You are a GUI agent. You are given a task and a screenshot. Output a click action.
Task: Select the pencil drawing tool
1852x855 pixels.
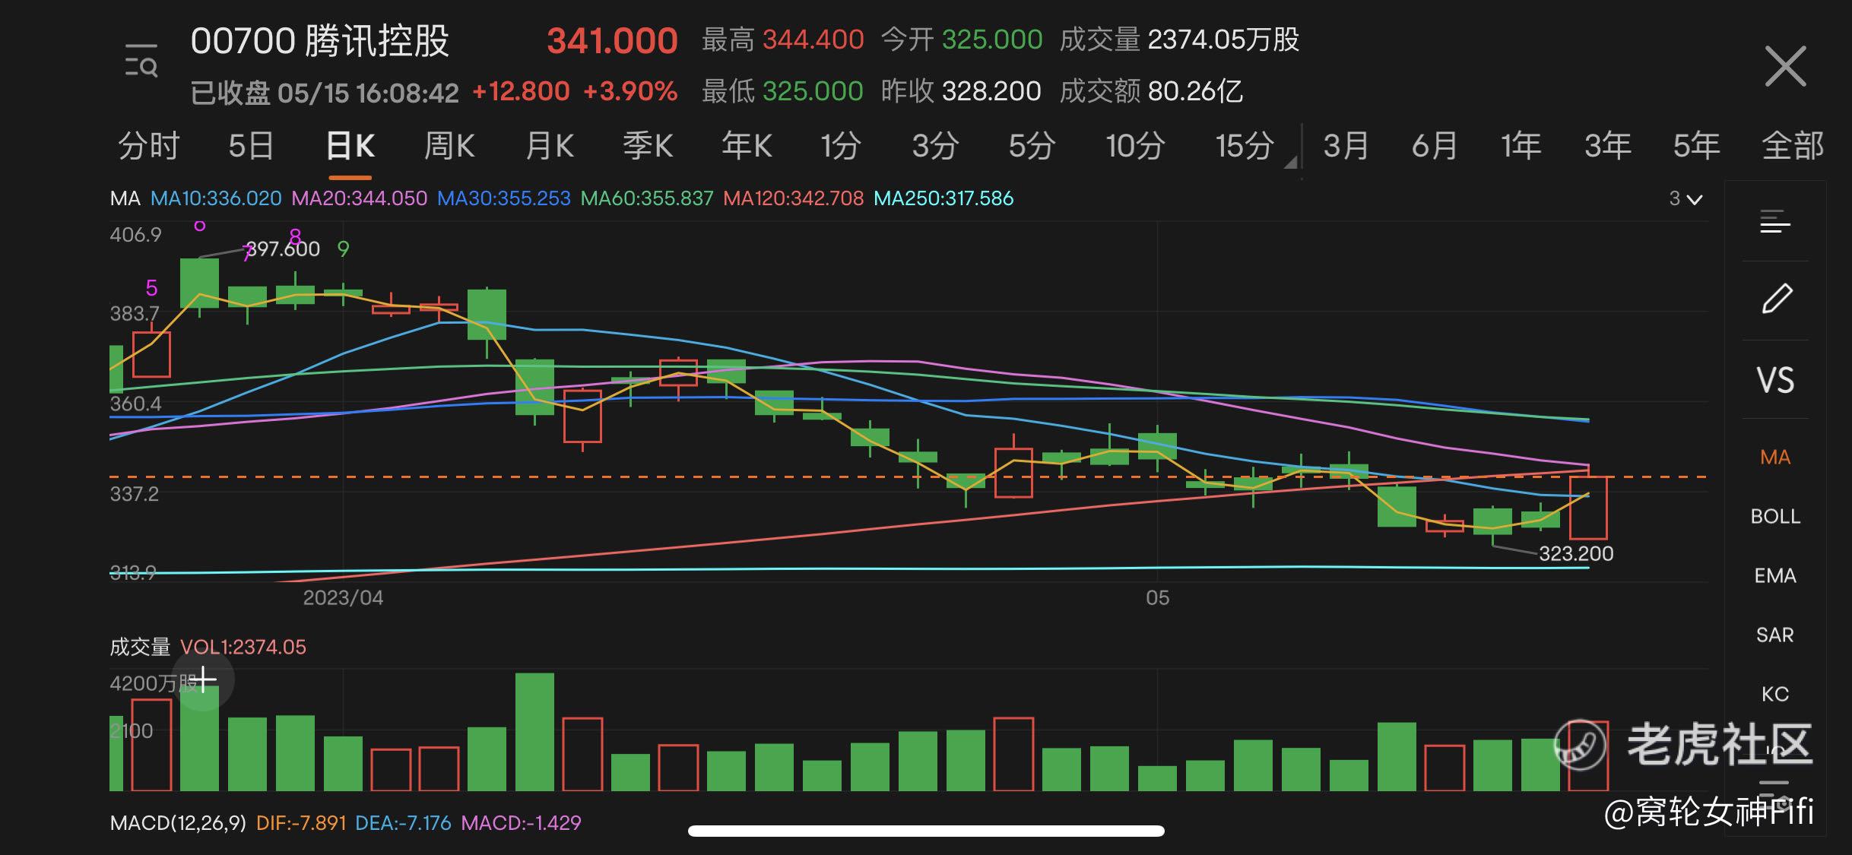(1777, 298)
